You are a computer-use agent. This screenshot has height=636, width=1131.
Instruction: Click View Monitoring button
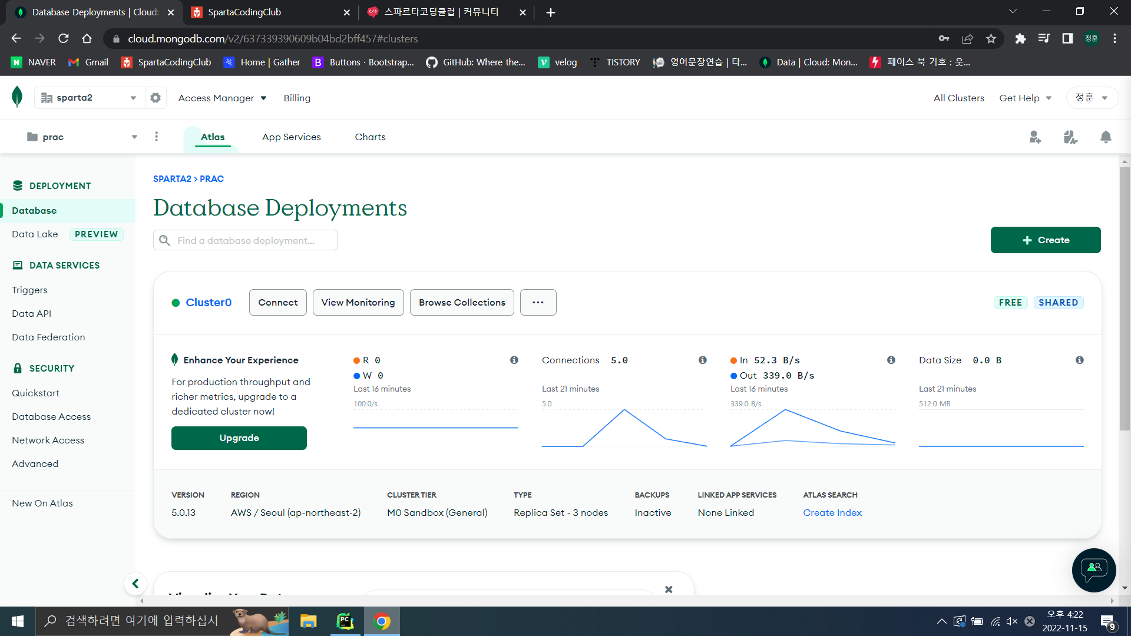pos(358,303)
